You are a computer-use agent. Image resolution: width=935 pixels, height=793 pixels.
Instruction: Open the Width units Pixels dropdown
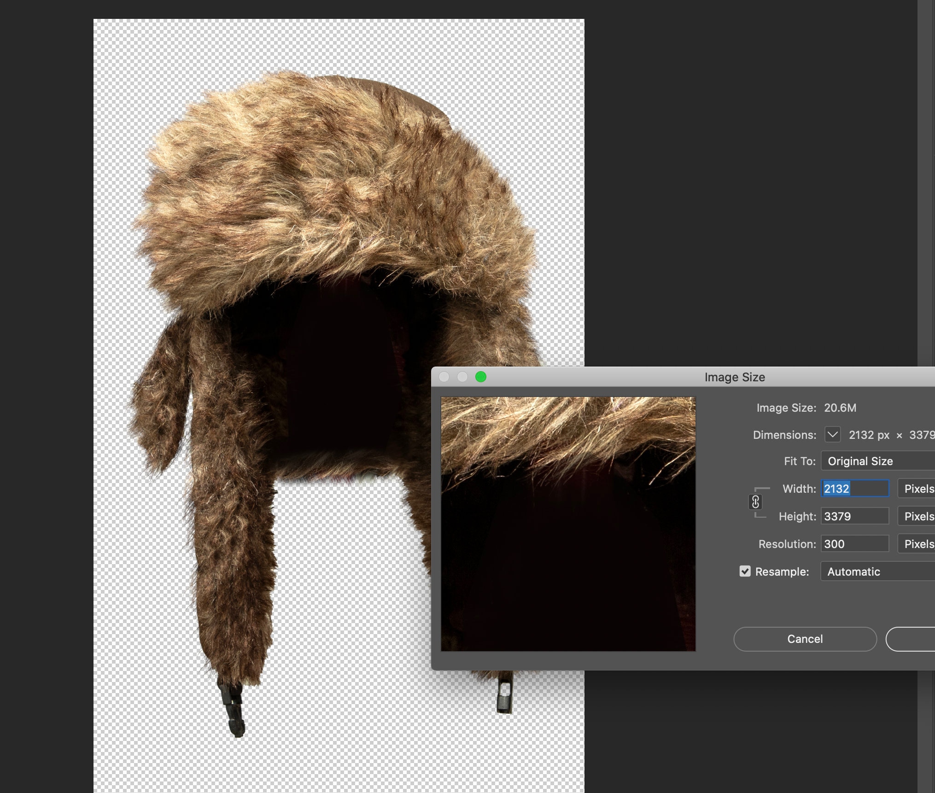[x=917, y=489]
